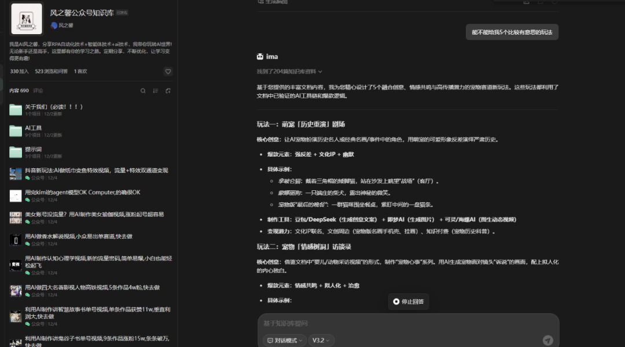Click the sort list icon above the contents
Viewport: 625px width, 347px height.
pyautogui.click(x=156, y=91)
